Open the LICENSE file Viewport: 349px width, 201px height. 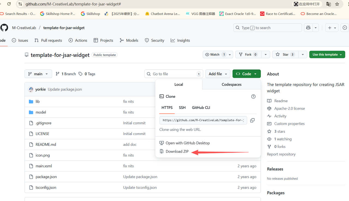click(x=43, y=134)
